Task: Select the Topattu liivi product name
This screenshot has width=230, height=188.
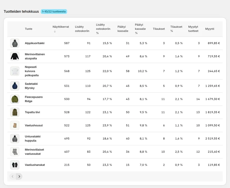Action: pos(33,112)
